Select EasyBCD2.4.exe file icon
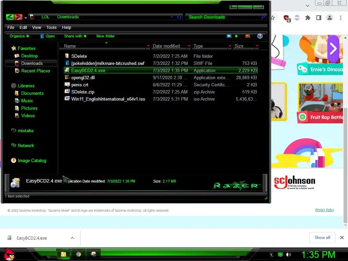The height and width of the screenshot is (261, 348). tap(67, 70)
